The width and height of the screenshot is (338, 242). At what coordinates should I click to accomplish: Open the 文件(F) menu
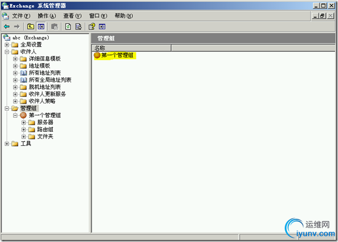point(21,16)
